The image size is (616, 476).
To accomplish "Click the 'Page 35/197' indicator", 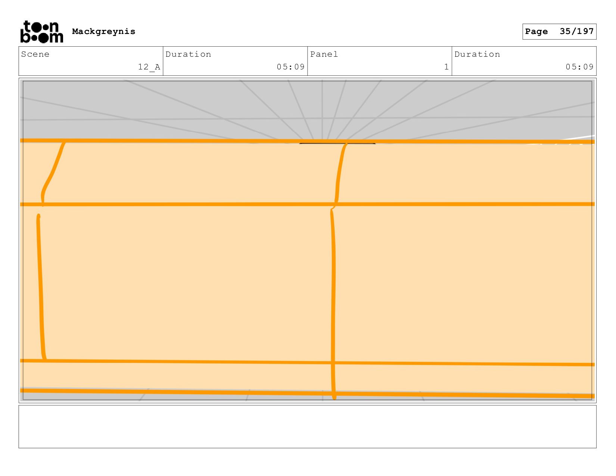I will pyautogui.click(x=559, y=31).
